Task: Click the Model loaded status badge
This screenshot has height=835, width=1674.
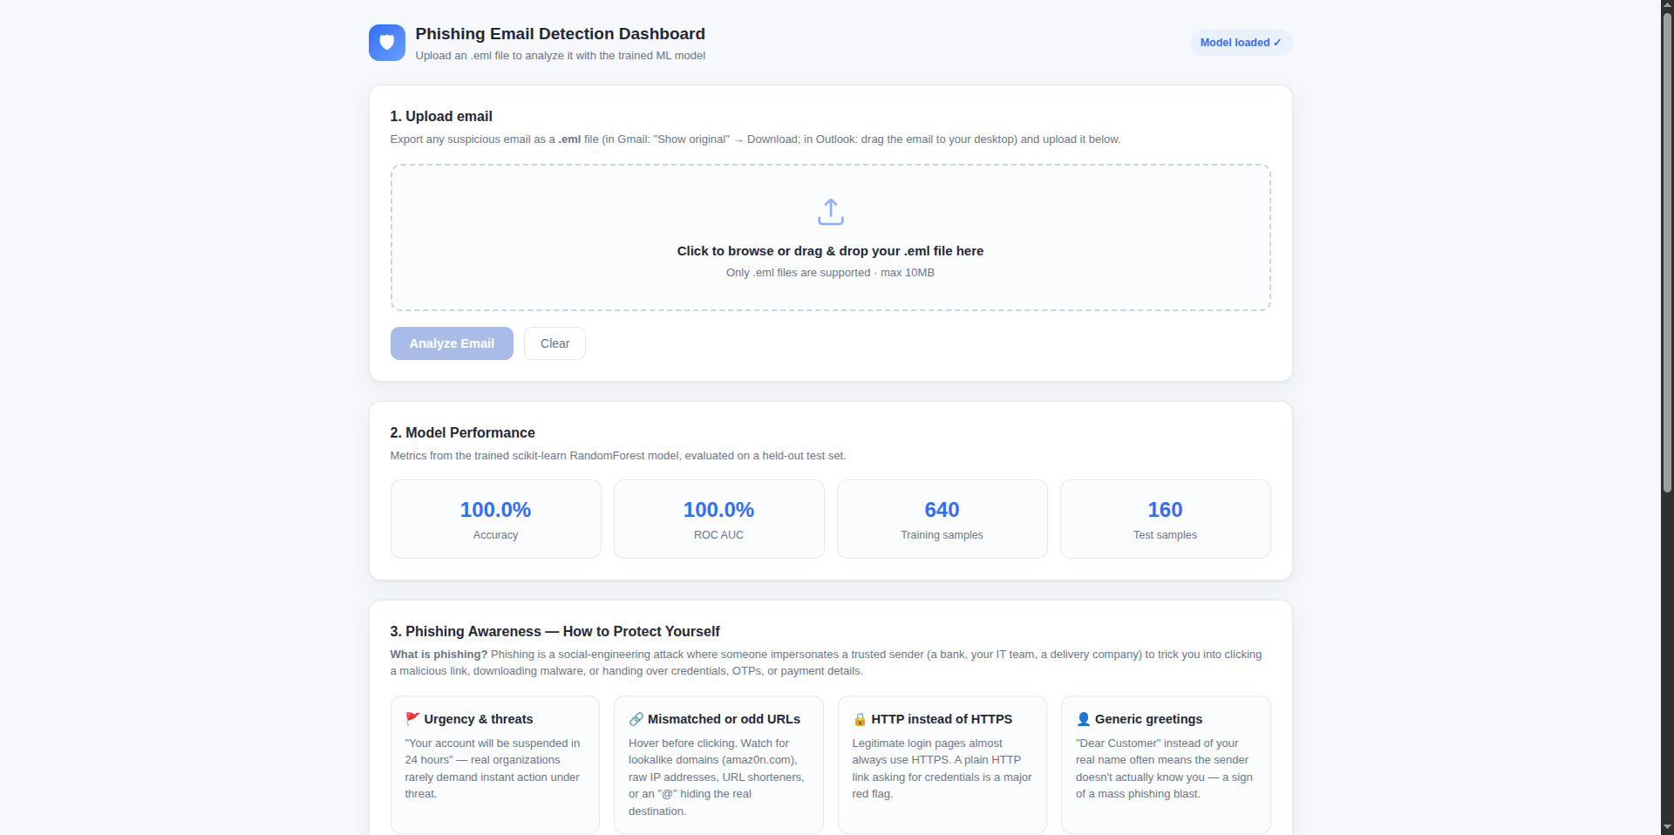Action: [1241, 43]
